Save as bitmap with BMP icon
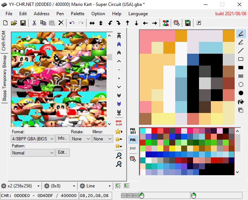The width and height of the screenshot is (248, 200). [x=187, y=23]
